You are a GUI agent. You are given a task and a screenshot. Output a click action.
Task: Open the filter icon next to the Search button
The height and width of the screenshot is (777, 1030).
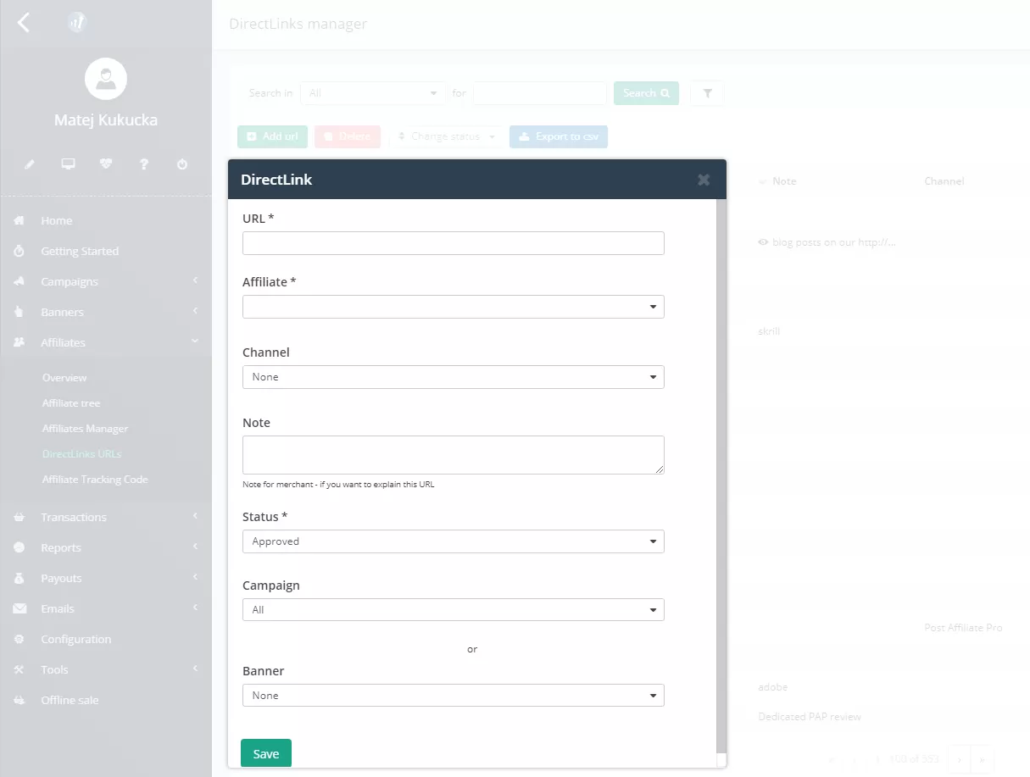coord(707,92)
